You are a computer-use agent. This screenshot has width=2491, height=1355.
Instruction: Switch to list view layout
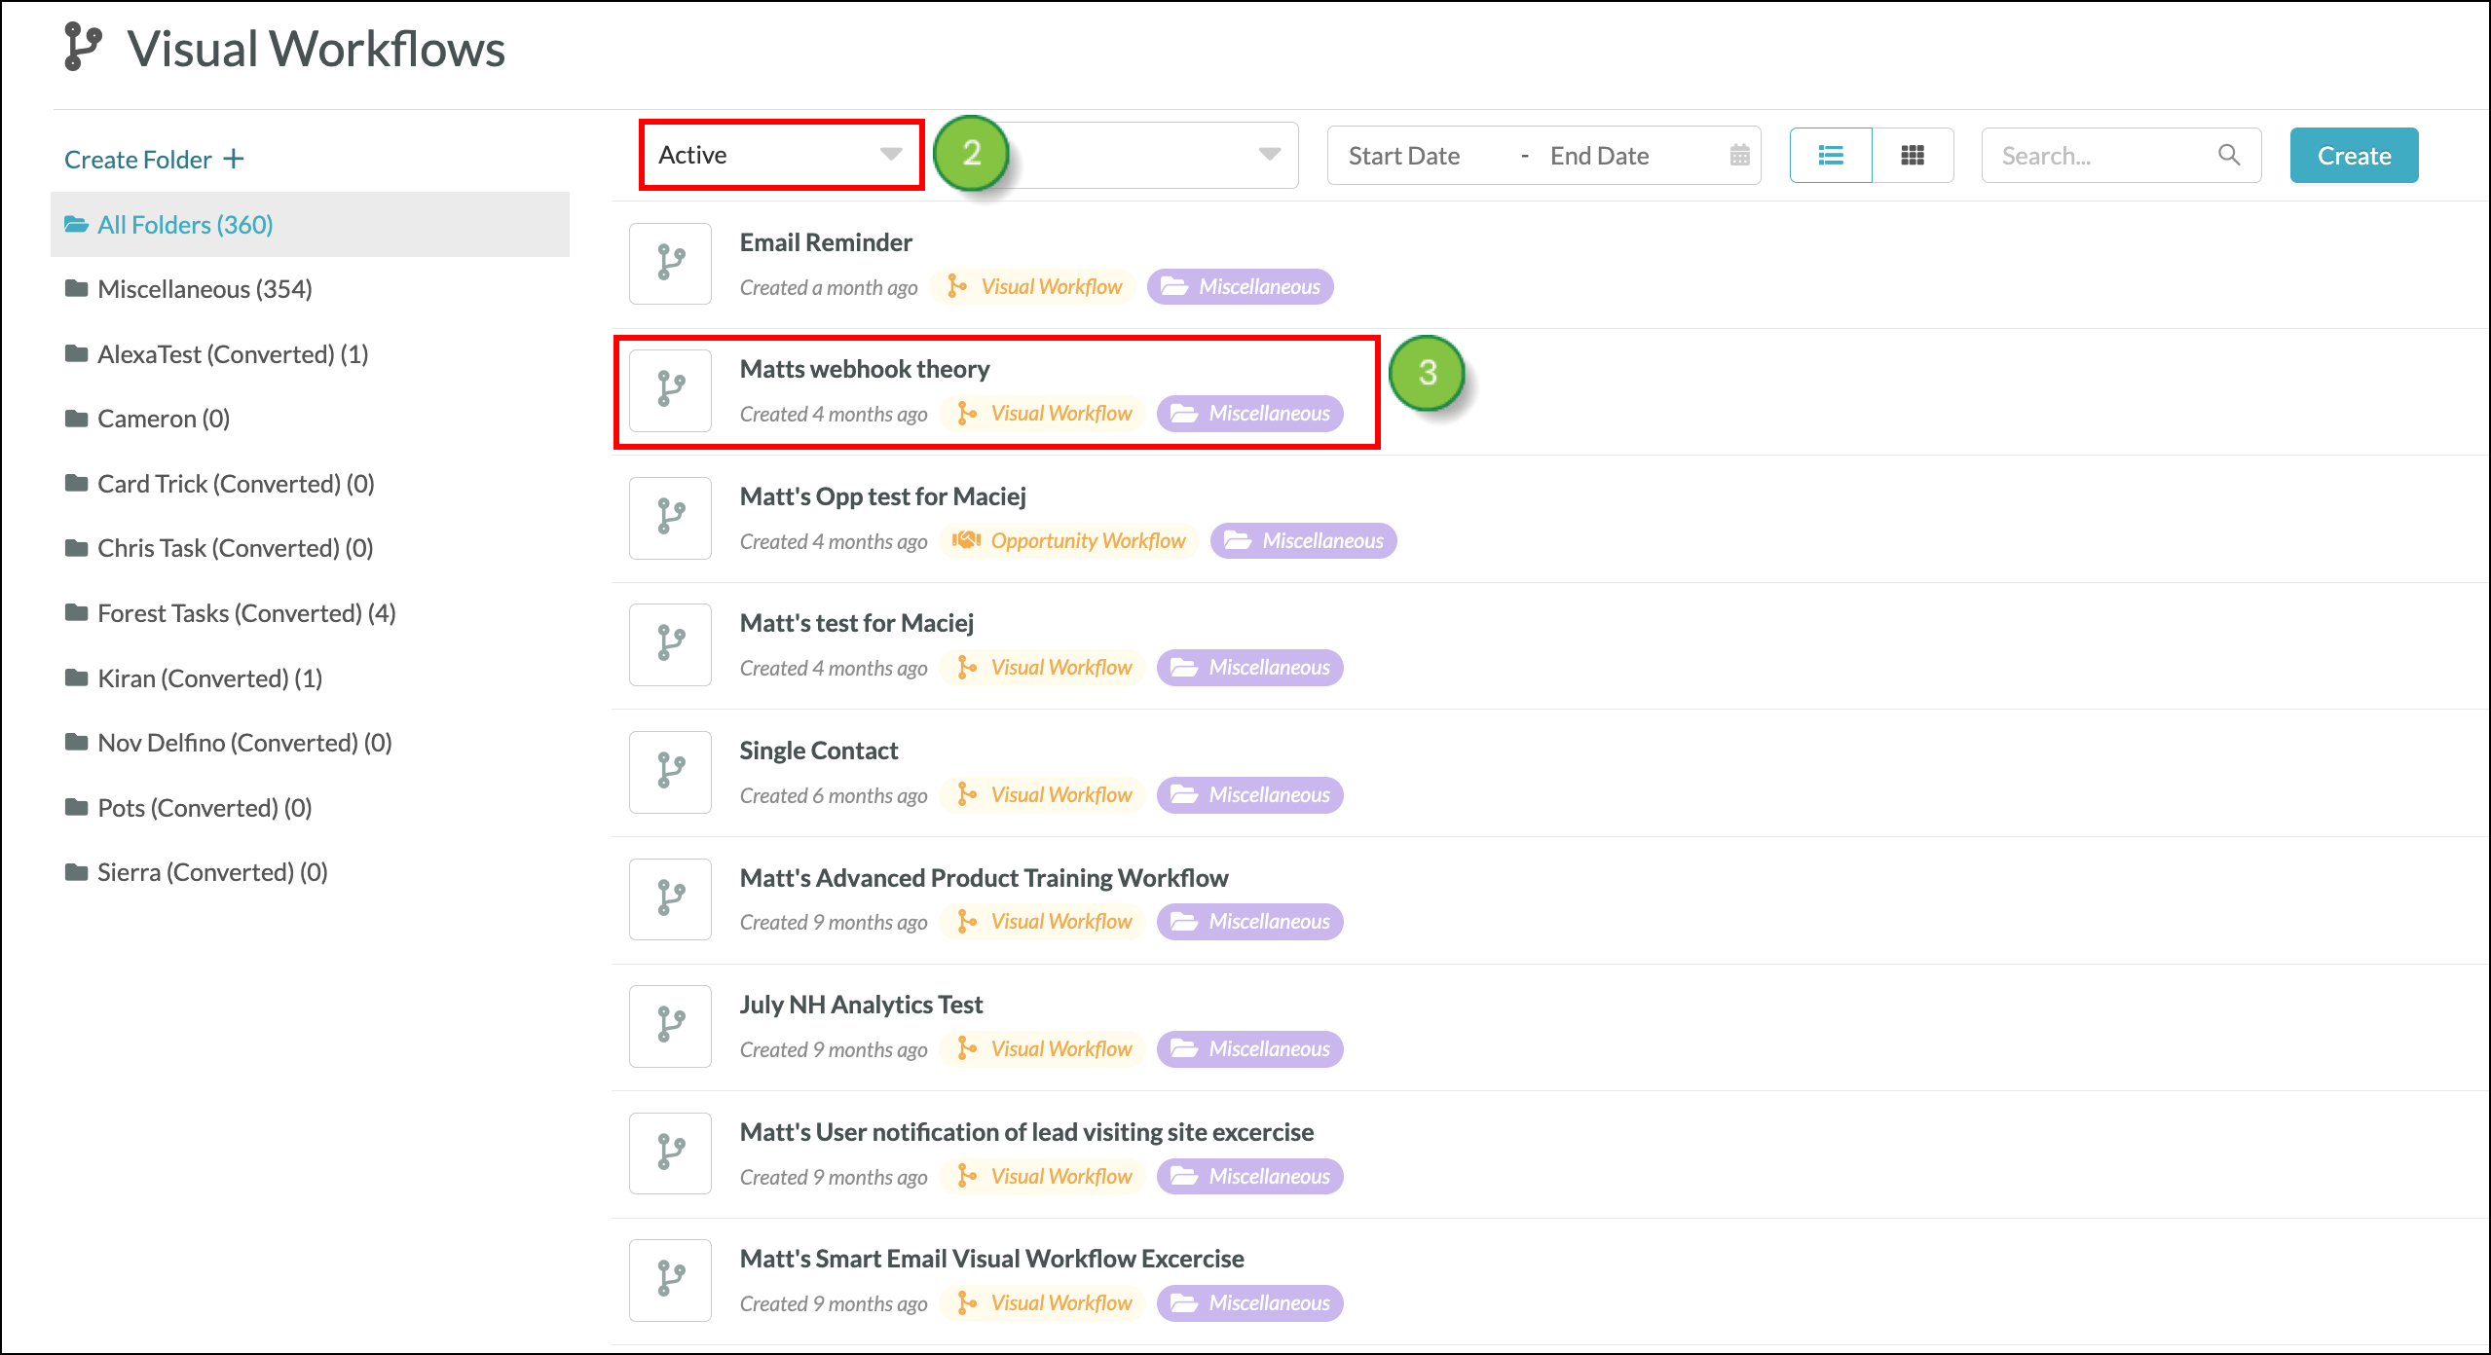click(1830, 156)
